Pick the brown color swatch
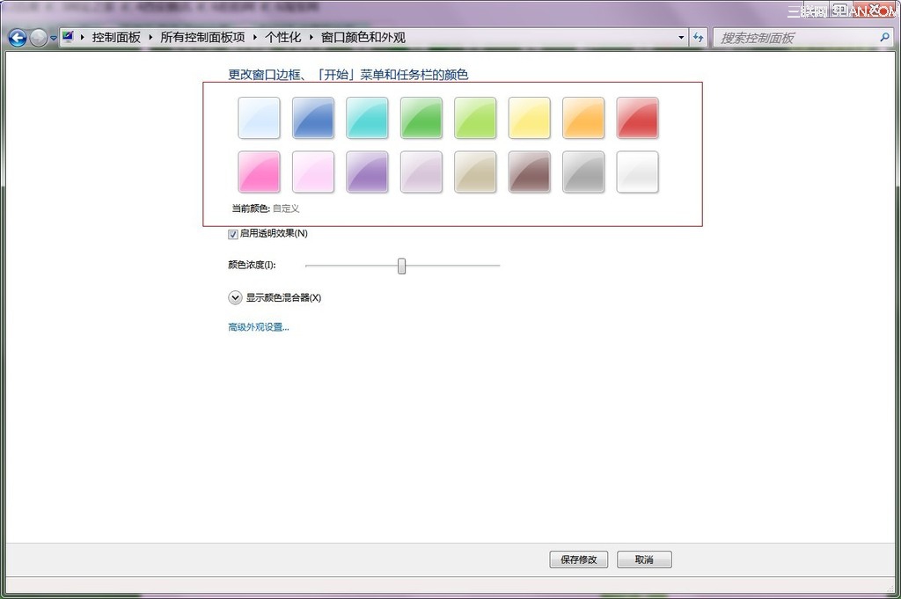Viewport: 901px width, 599px height. (529, 172)
